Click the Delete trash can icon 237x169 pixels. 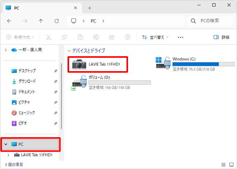(128, 37)
